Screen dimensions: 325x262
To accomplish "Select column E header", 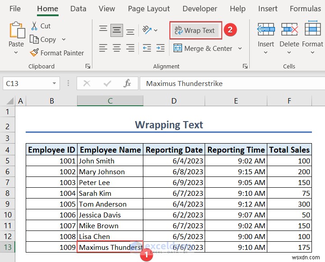I will pyautogui.click(x=236, y=101).
